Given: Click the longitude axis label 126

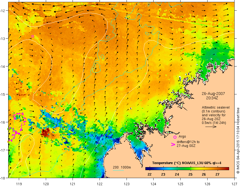Looking at the screenshot, I should point(207,184).
